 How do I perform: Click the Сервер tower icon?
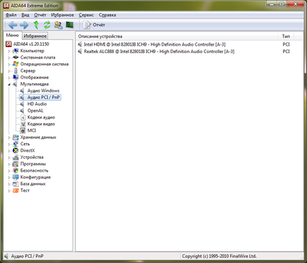pos(16,71)
